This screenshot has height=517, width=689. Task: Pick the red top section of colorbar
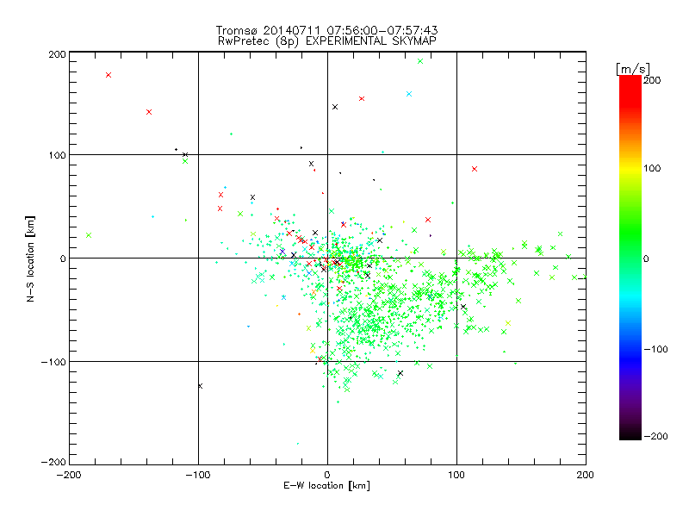[x=630, y=90]
